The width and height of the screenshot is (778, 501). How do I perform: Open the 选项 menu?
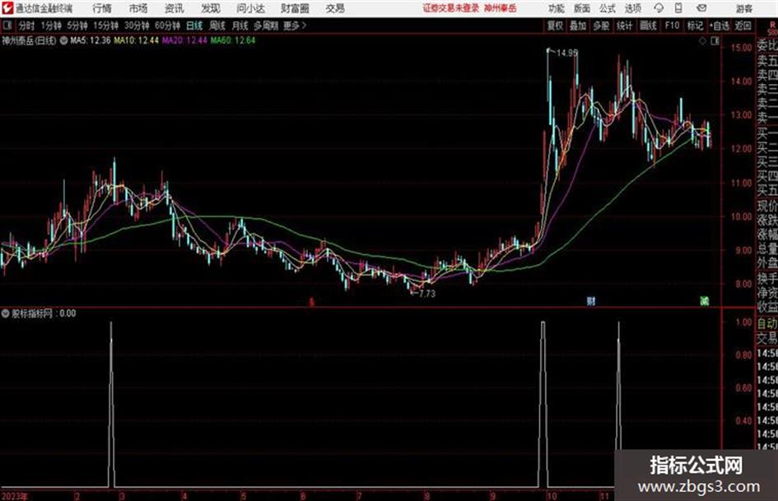(633, 8)
